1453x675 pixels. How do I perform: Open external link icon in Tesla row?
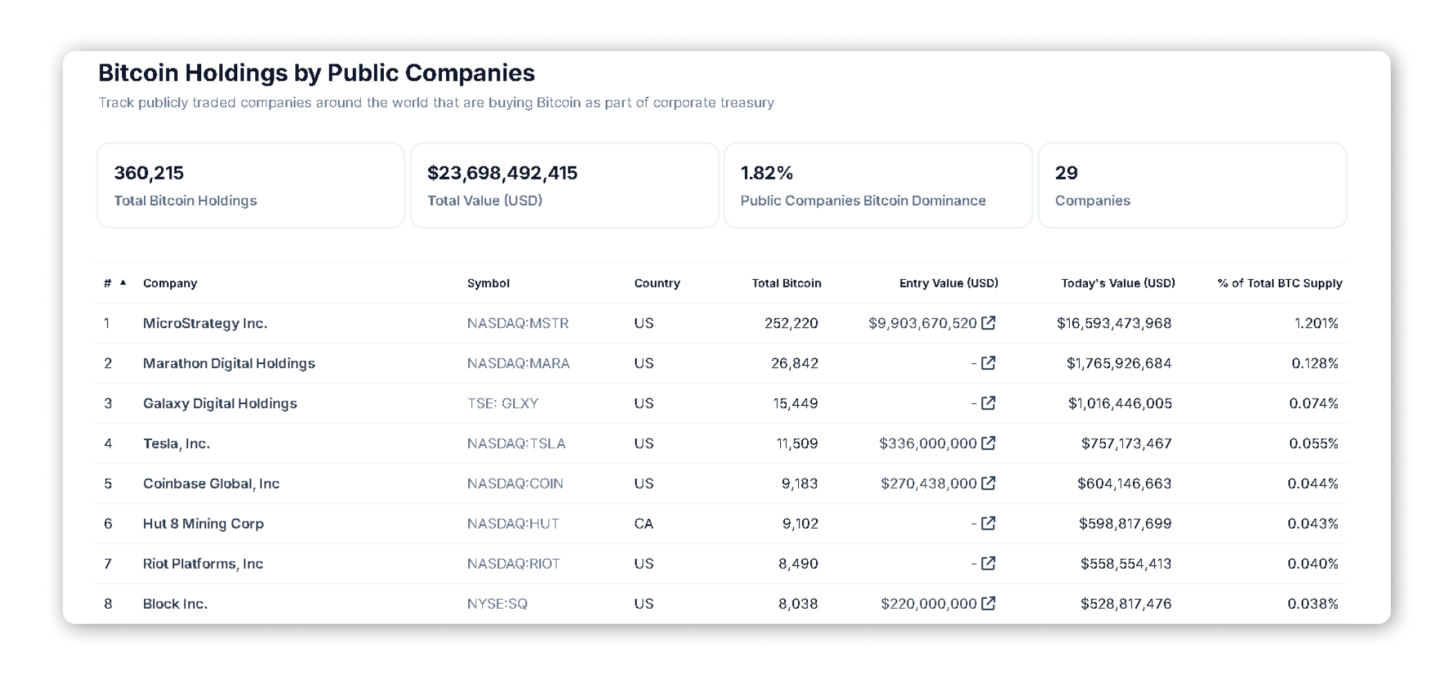(x=988, y=443)
